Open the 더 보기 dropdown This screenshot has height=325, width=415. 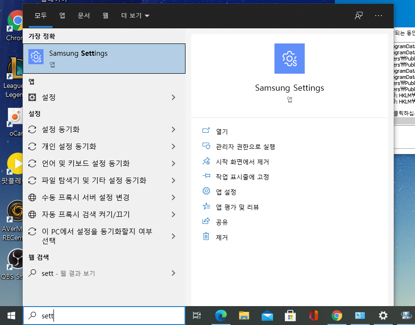click(x=135, y=16)
